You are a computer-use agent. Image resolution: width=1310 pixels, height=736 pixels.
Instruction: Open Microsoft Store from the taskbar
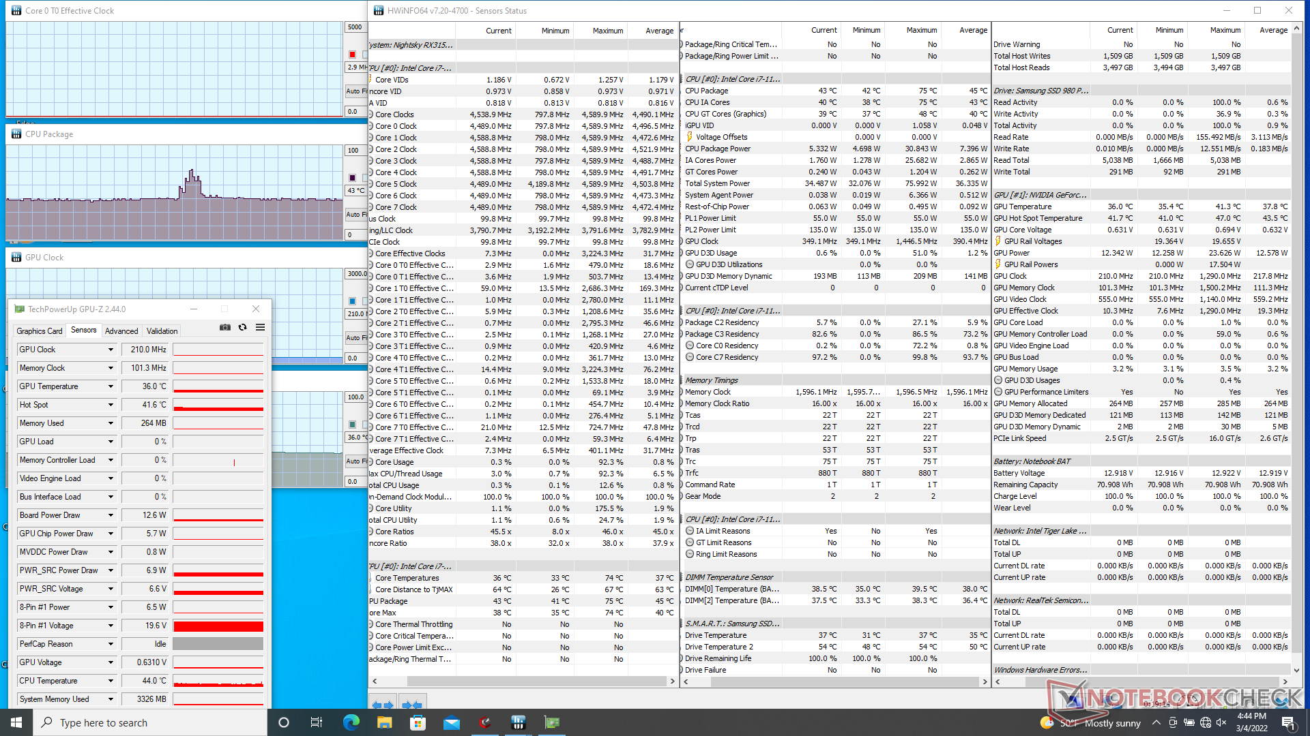(x=418, y=722)
